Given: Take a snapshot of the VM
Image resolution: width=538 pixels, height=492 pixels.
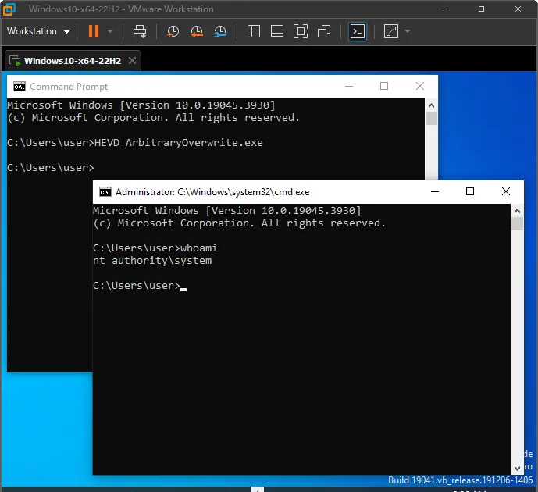Looking at the screenshot, I should coord(173,31).
